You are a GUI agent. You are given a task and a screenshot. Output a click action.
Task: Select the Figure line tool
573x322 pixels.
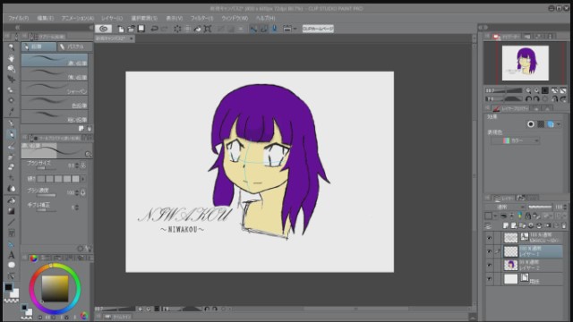pyautogui.click(x=12, y=222)
